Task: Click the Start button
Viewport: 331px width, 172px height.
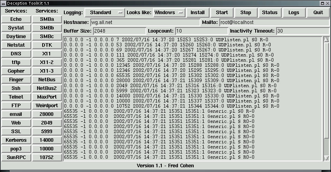Action: pos(222,13)
